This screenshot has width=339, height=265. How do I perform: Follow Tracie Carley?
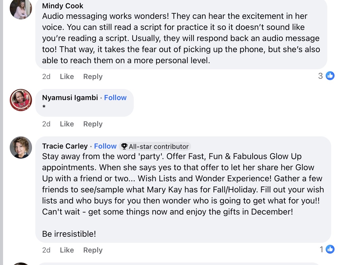105,146
